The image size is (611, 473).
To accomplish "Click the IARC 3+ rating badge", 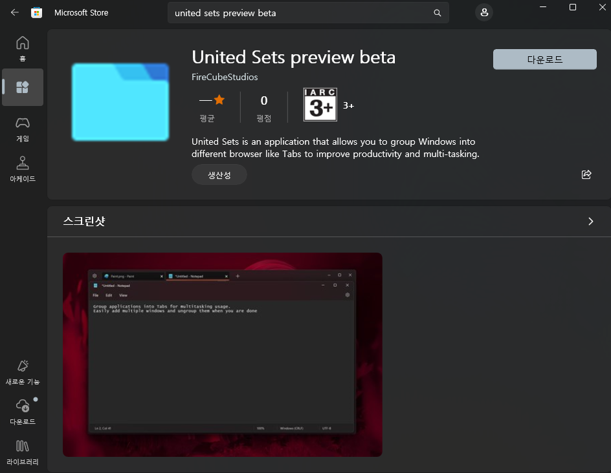I will (x=320, y=105).
